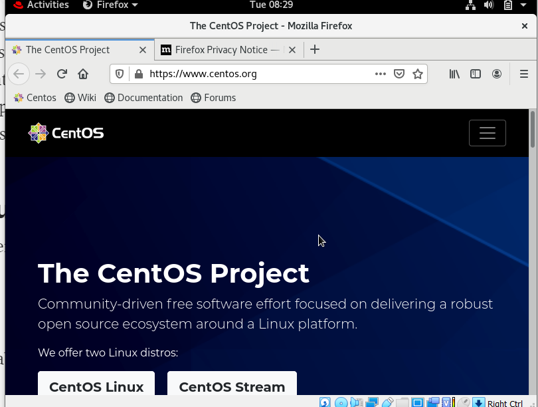
Task: Close The CentOS Project tab
Action: click(143, 50)
